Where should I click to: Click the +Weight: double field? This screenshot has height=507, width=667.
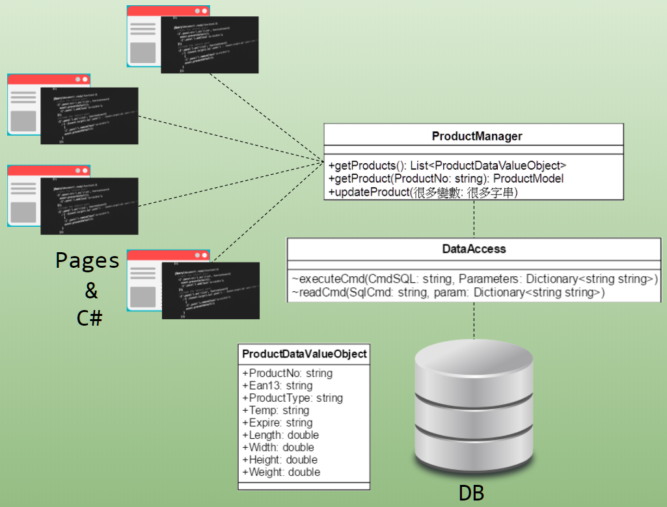click(x=280, y=472)
